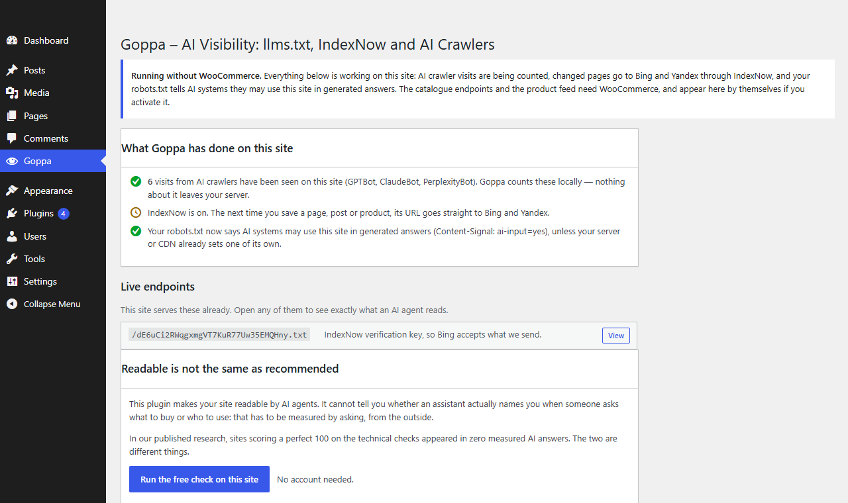
Task: Click the Appearance paintbrush icon
Action: coord(12,191)
